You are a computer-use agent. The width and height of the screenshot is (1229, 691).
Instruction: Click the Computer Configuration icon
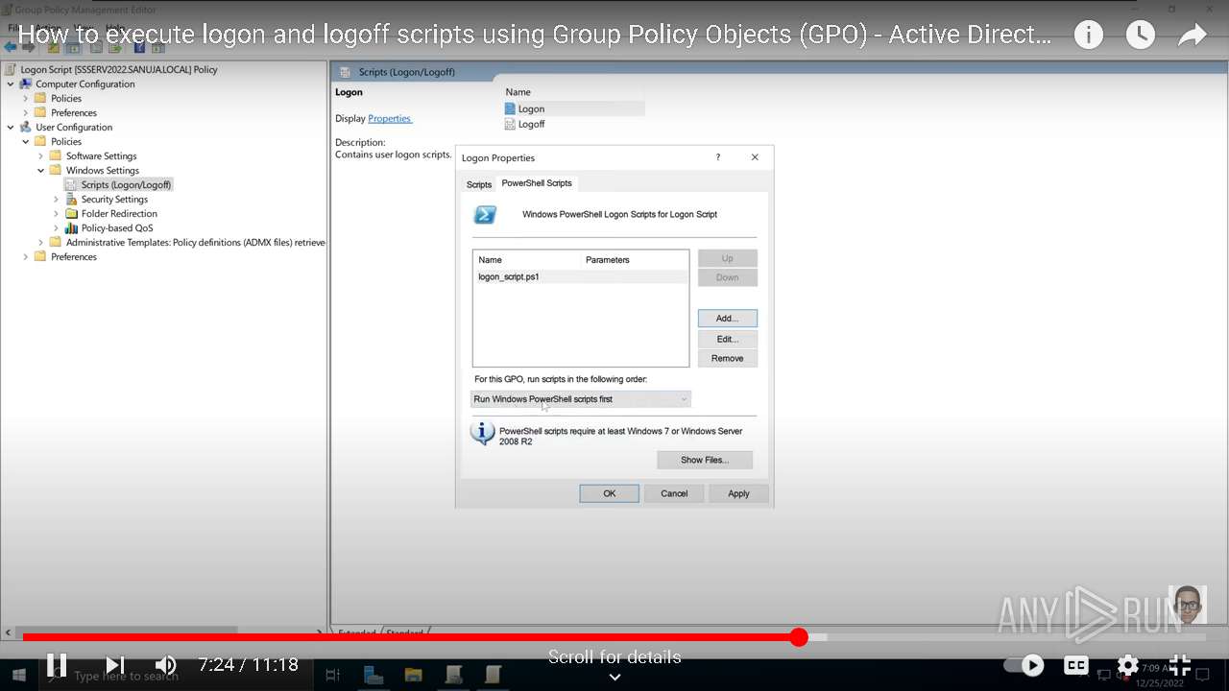tap(26, 83)
